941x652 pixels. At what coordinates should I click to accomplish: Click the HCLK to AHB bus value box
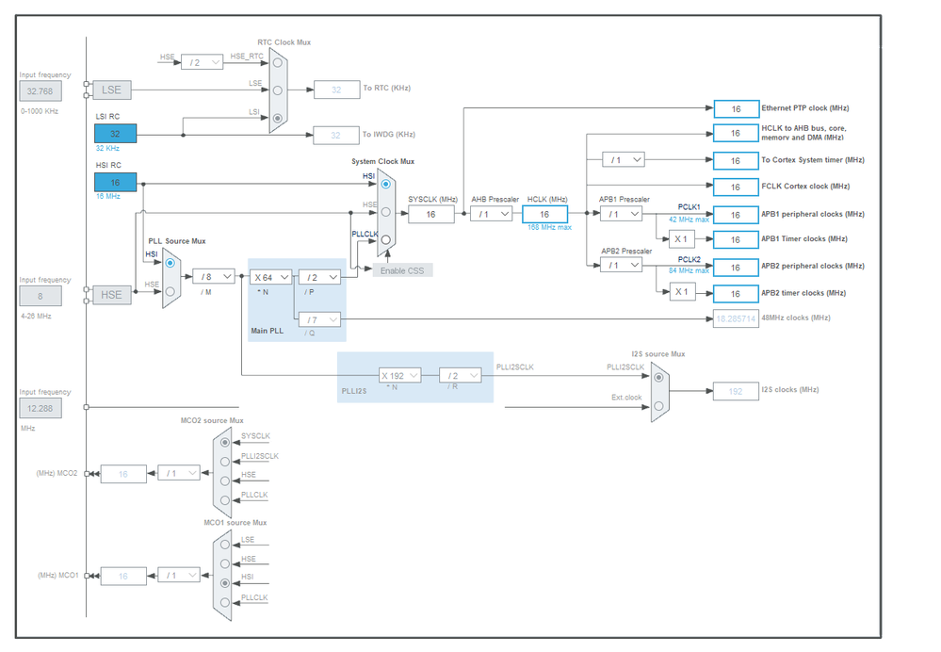coord(736,133)
